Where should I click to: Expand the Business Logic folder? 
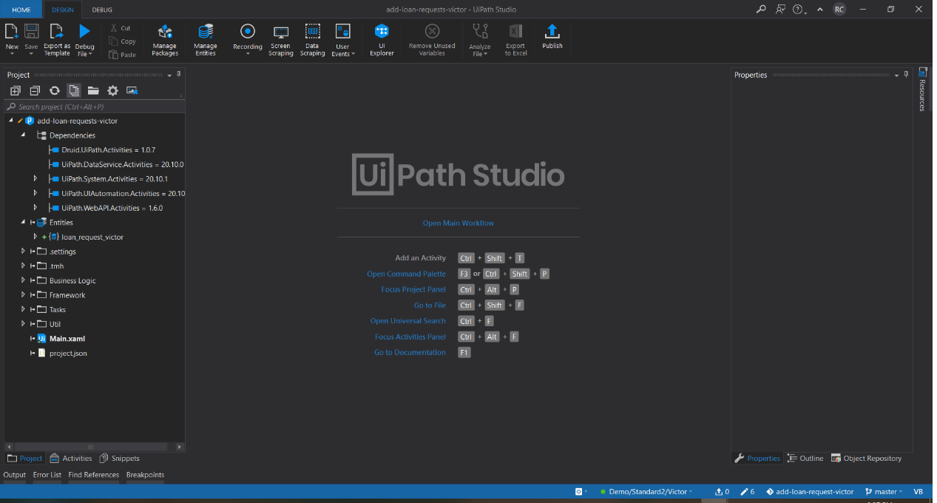coord(24,280)
